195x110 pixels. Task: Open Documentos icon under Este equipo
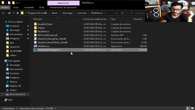coord(7,69)
